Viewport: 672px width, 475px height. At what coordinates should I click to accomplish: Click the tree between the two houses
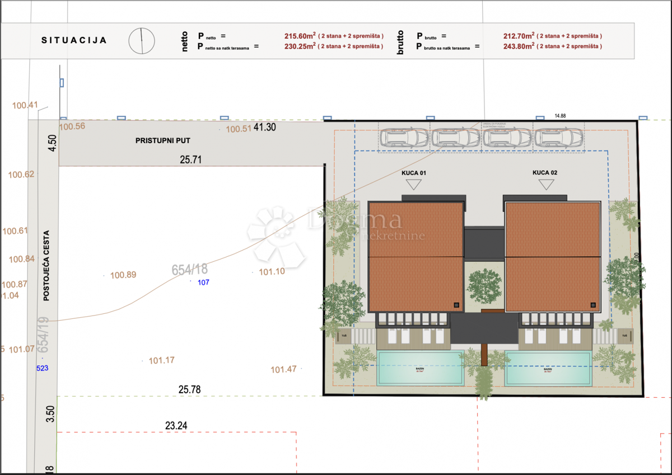click(483, 285)
